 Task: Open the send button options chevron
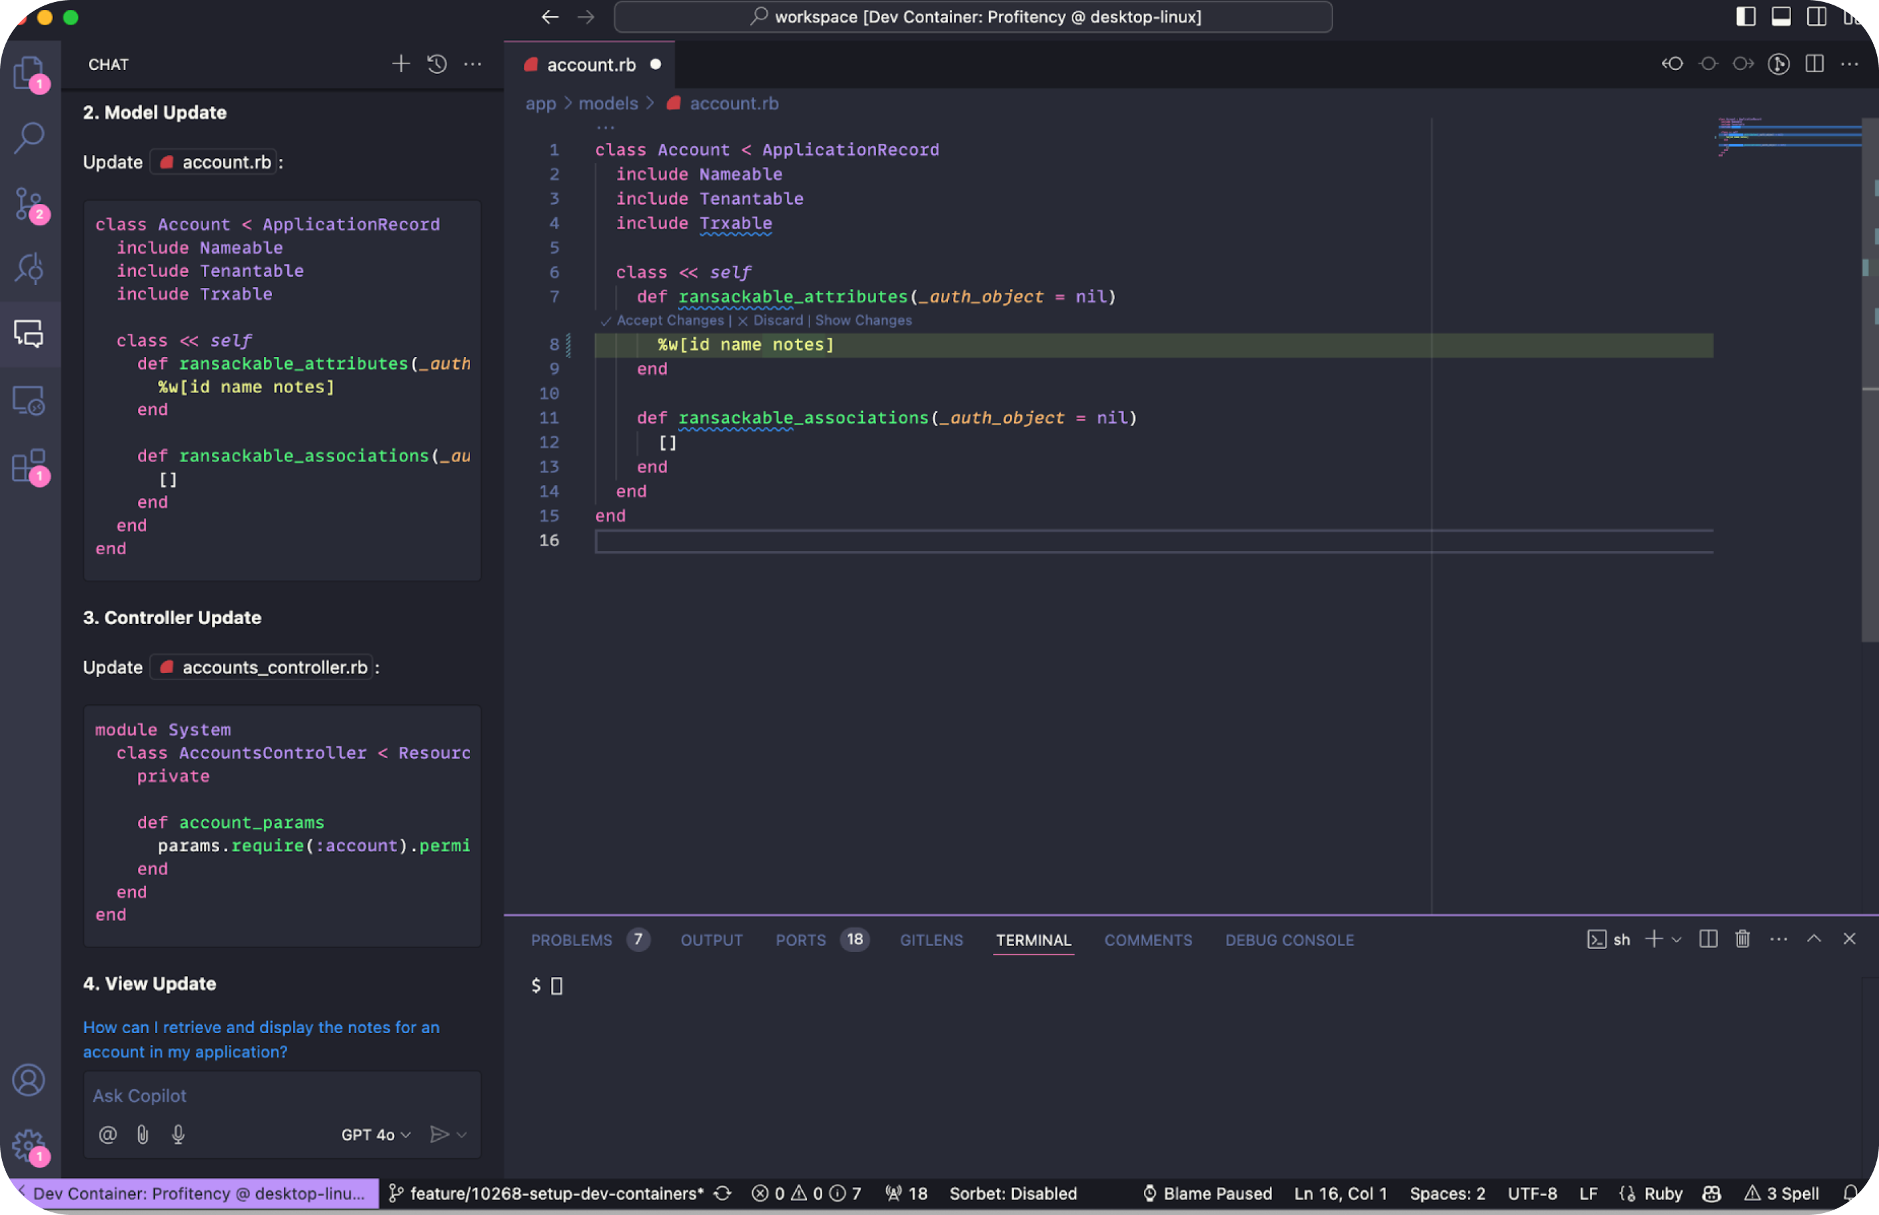pyautogui.click(x=462, y=1134)
